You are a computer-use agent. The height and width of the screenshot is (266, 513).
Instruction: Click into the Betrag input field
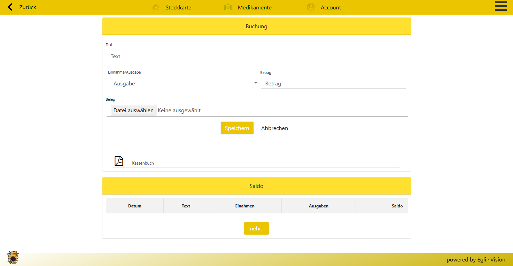[x=333, y=84]
